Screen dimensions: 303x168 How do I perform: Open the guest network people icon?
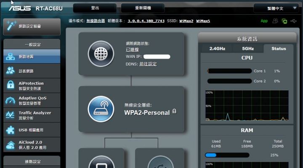click(10, 71)
